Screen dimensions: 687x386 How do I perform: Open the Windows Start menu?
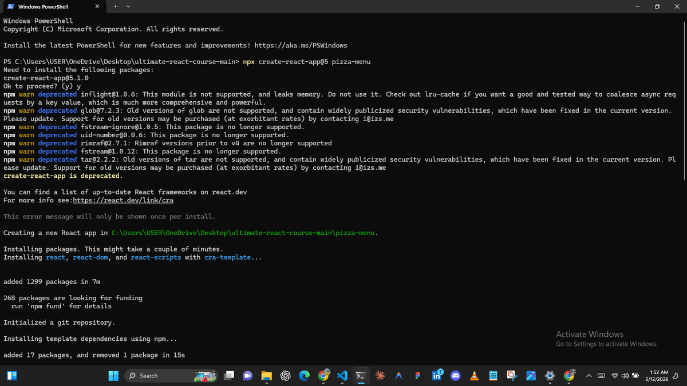pyautogui.click(x=113, y=376)
